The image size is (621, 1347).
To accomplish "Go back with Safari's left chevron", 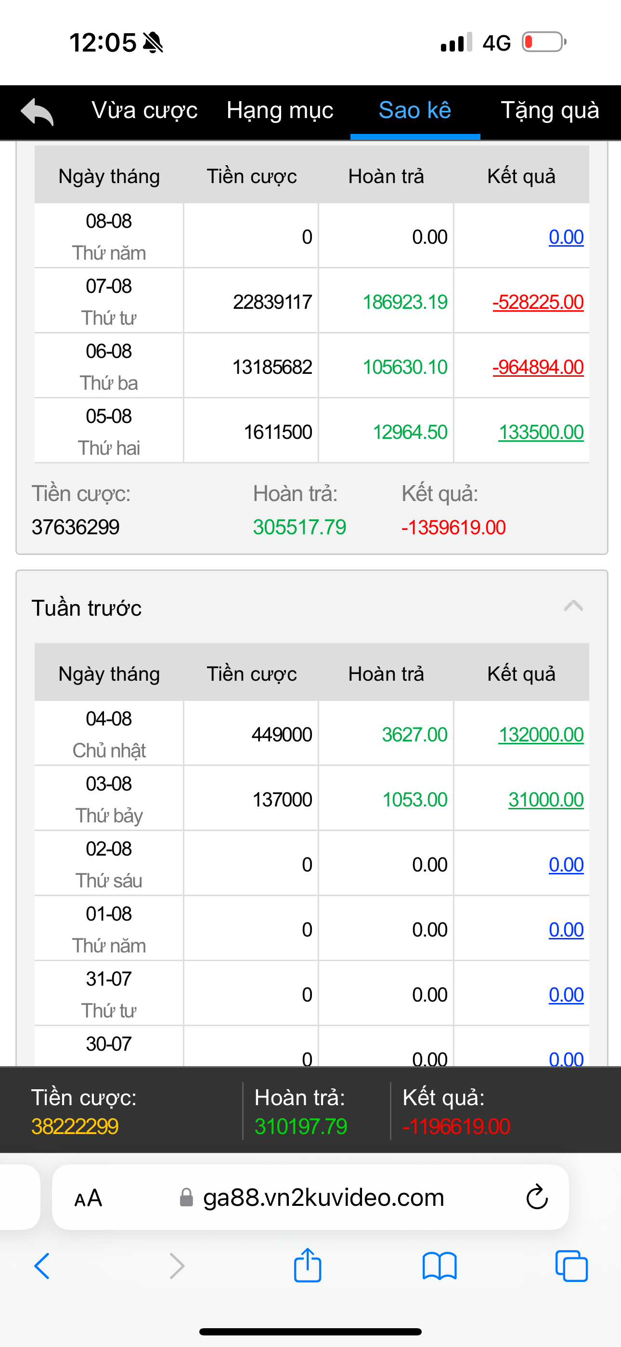I will point(42,1266).
